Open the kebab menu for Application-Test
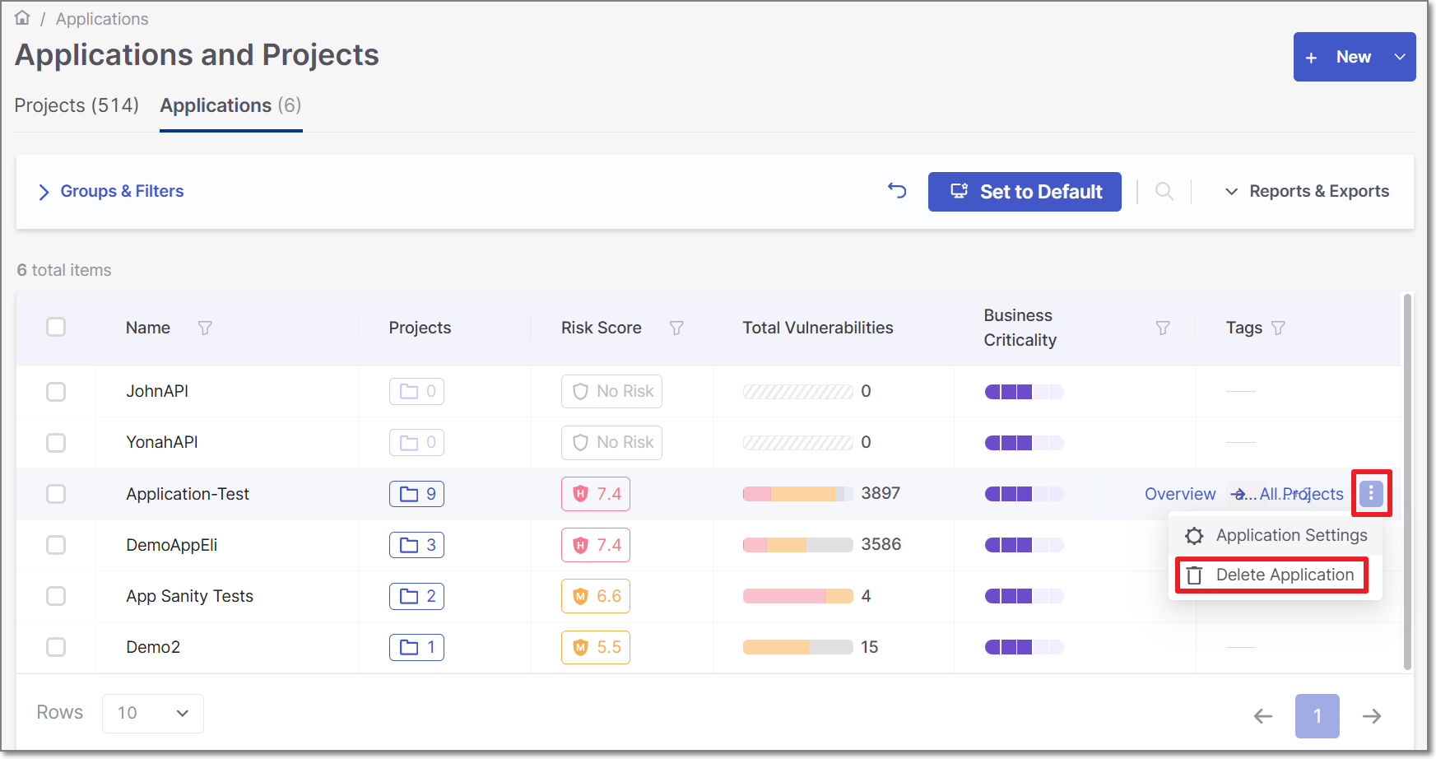This screenshot has width=1436, height=759. pyautogui.click(x=1371, y=493)
